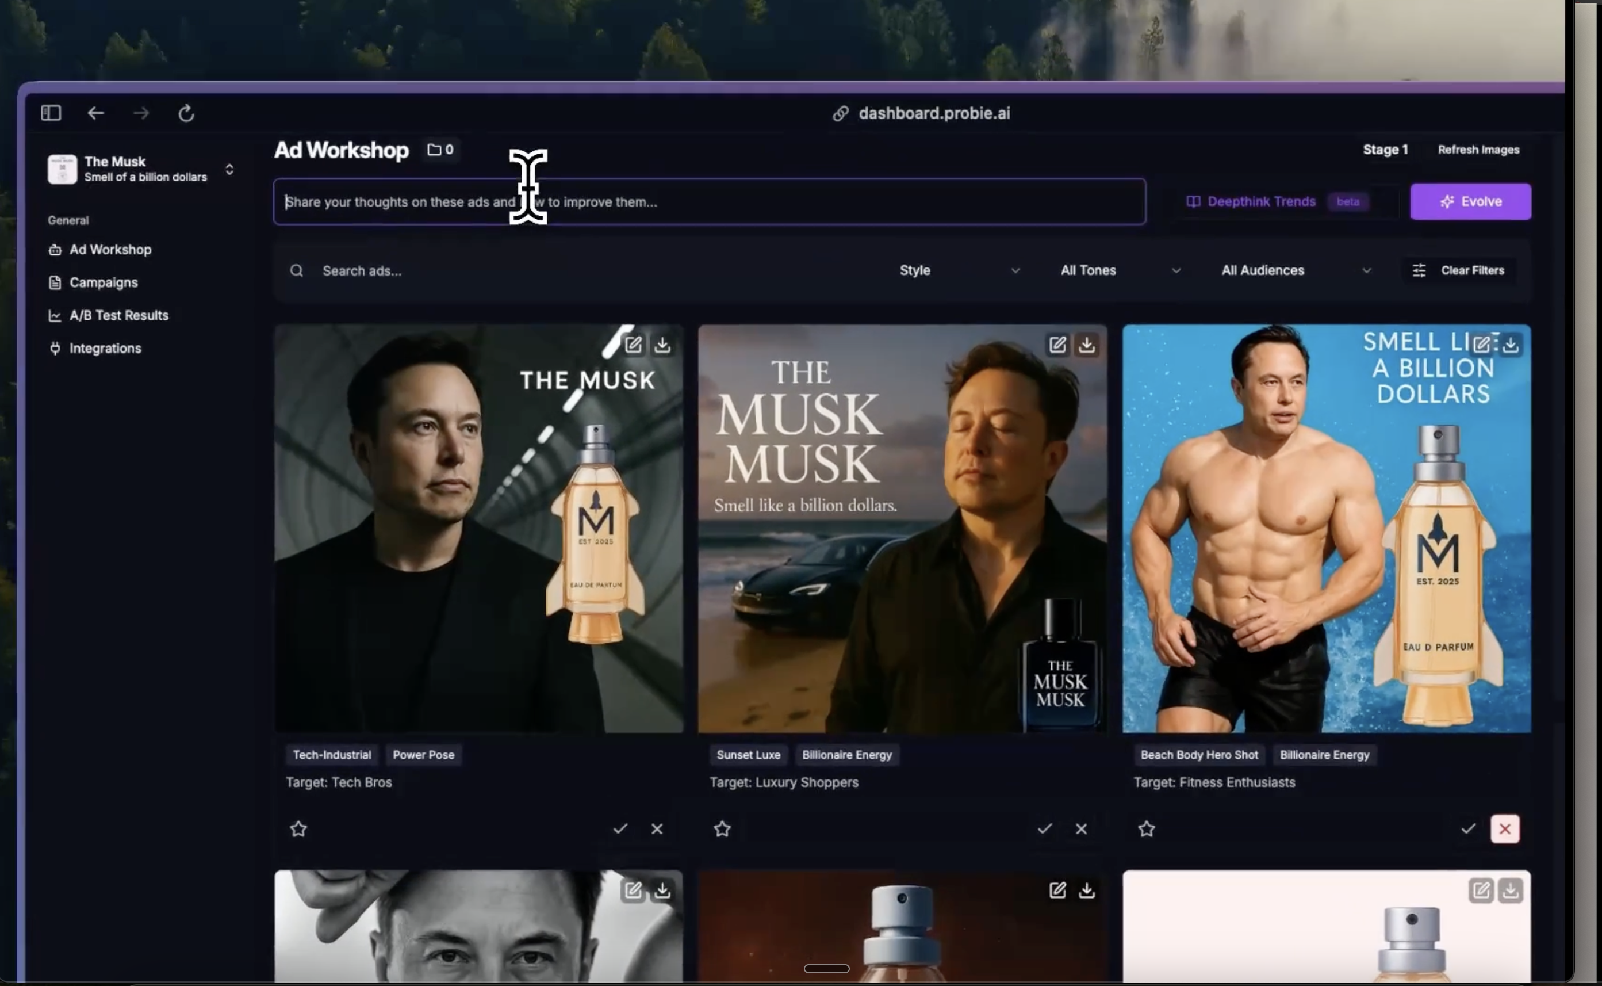Download the Fitness Enthusiasts ad
The width and height of the screenshot is (1602, 986).
coord(1510,345)
